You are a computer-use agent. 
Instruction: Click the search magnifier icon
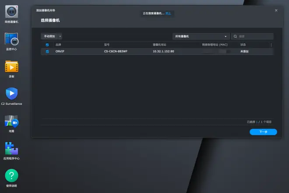(235, 36)
